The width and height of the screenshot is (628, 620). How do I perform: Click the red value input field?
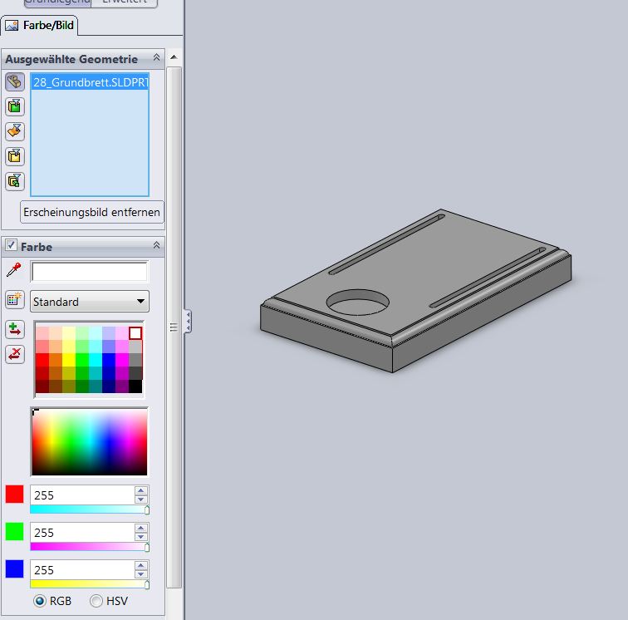pos(82,495)
